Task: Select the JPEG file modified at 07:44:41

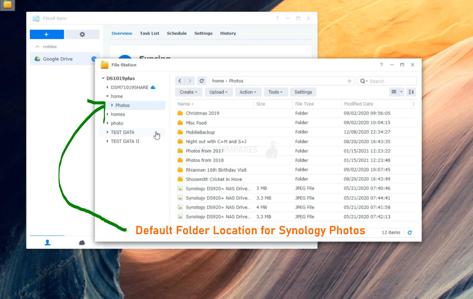Action: pos(295,198)
